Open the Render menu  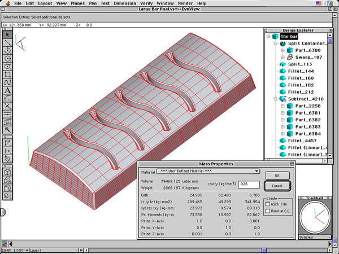pos(185,3)
